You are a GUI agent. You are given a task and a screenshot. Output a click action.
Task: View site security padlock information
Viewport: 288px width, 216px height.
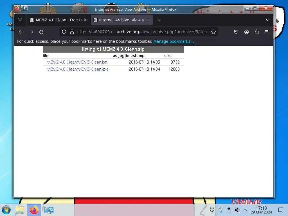tap(72, 32)
